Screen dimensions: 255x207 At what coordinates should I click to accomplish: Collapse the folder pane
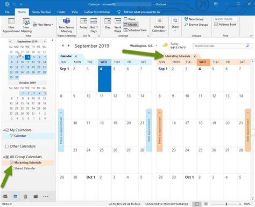(52, 40)
